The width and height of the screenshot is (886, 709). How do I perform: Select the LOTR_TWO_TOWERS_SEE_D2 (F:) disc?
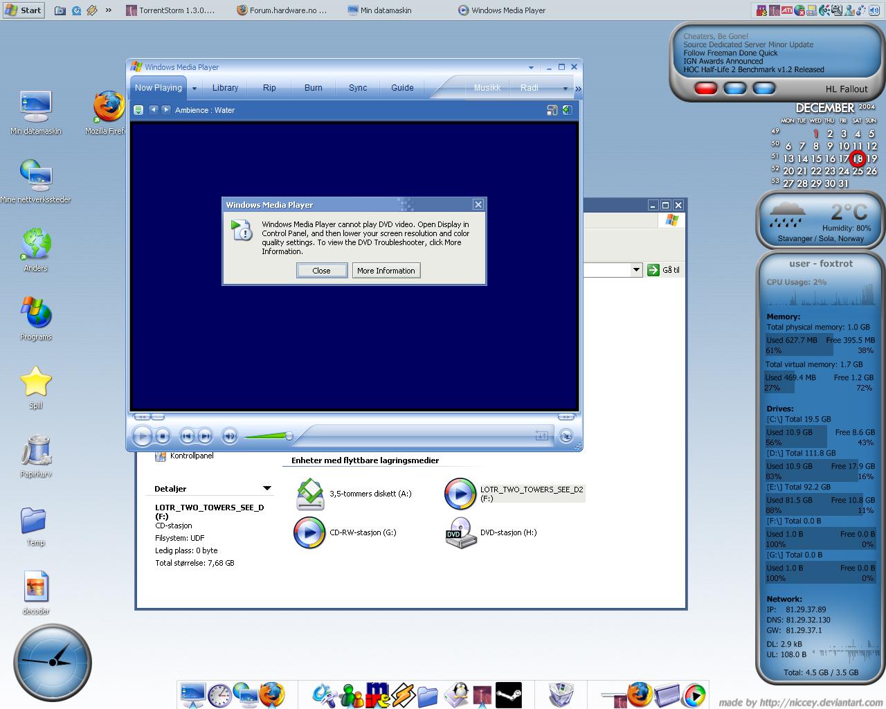coord(514,494)
